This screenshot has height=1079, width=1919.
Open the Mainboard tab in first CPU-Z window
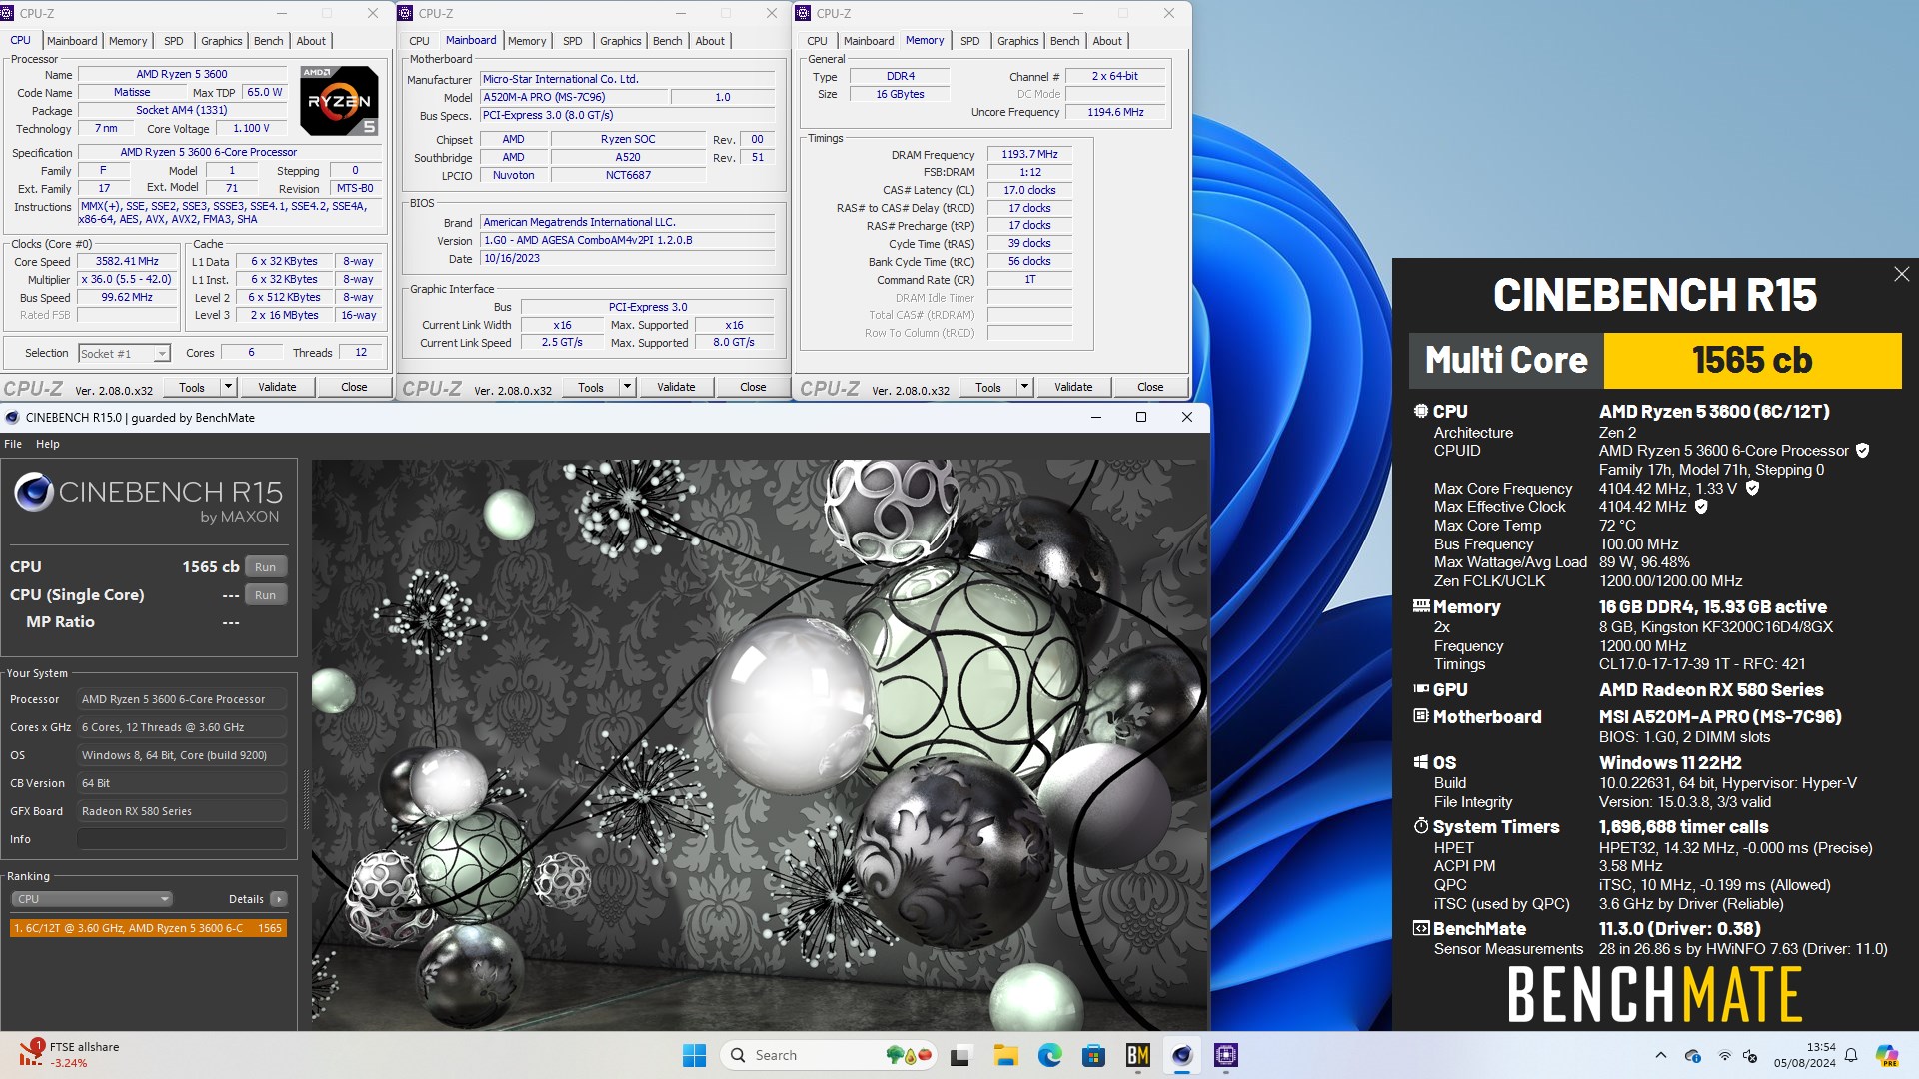(72, 41)
